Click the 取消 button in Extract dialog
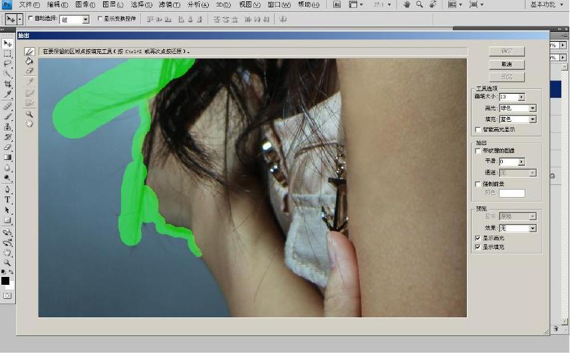The image size is (570, 364). click(507, 64)
